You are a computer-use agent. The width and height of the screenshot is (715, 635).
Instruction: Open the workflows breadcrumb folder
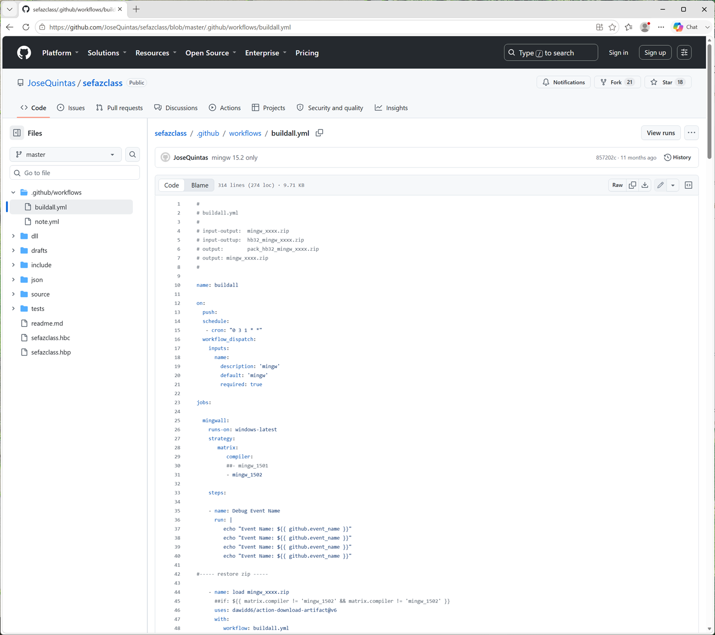click(x=245, y=133)
